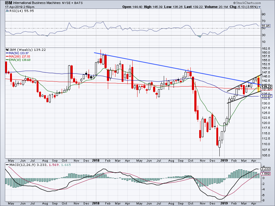Click the 120.0 price axis label

coord(266,123)
